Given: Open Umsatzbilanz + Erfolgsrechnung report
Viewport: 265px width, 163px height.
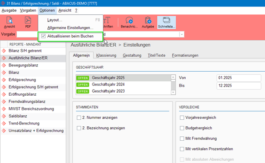Looking at the screenshot, I should (x=33, y=131).
